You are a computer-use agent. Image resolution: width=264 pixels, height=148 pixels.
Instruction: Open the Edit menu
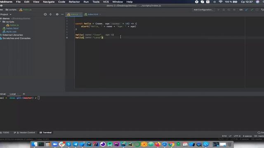tap(27, 2)
